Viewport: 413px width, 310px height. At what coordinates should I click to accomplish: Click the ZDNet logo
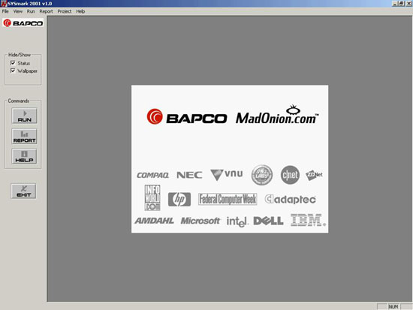pyautogui.click(x=314, y=175)
